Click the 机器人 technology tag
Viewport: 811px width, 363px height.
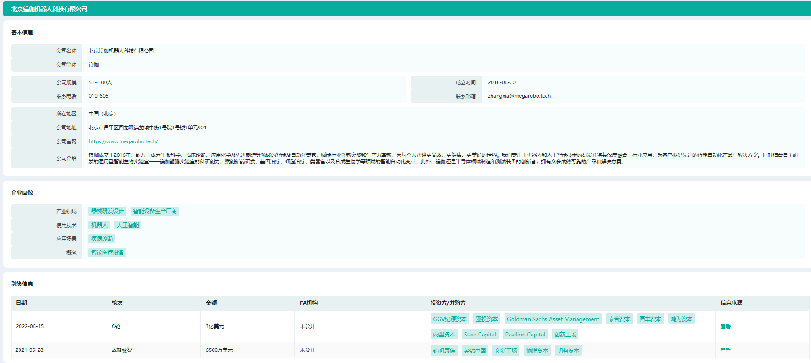99,225
